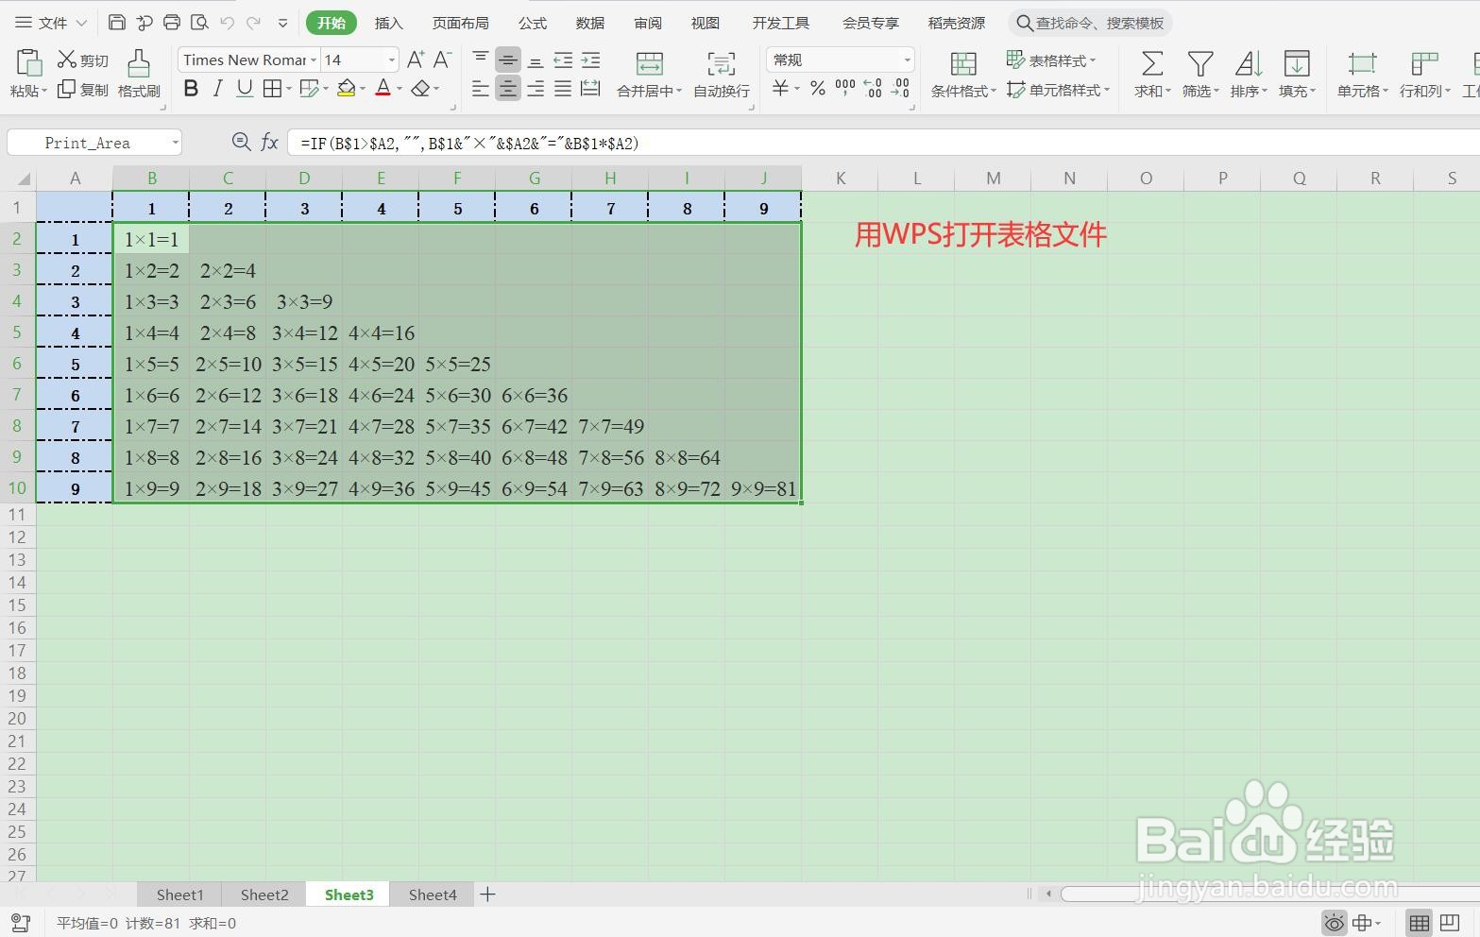
Task: Click the Save icon in quick access toolbar
Action: 117,22
